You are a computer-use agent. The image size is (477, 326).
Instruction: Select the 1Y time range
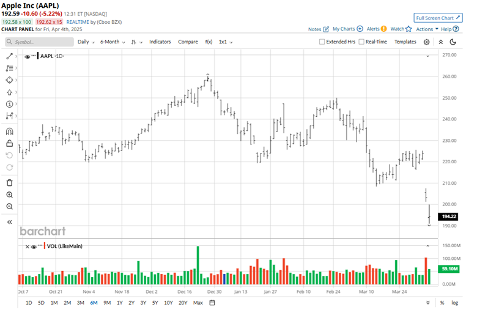coord(119,303)
